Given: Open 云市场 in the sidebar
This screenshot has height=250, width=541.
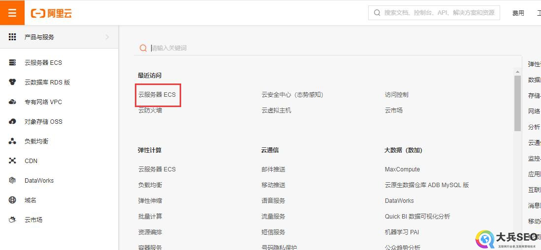Looking at the screenshot, I should 33,220.
